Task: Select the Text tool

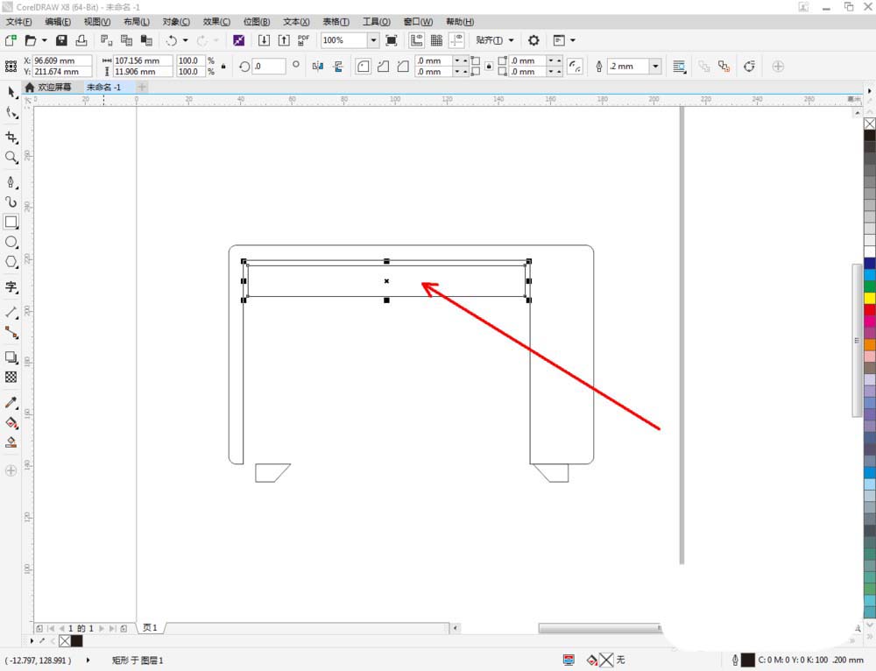Action: 11,287
